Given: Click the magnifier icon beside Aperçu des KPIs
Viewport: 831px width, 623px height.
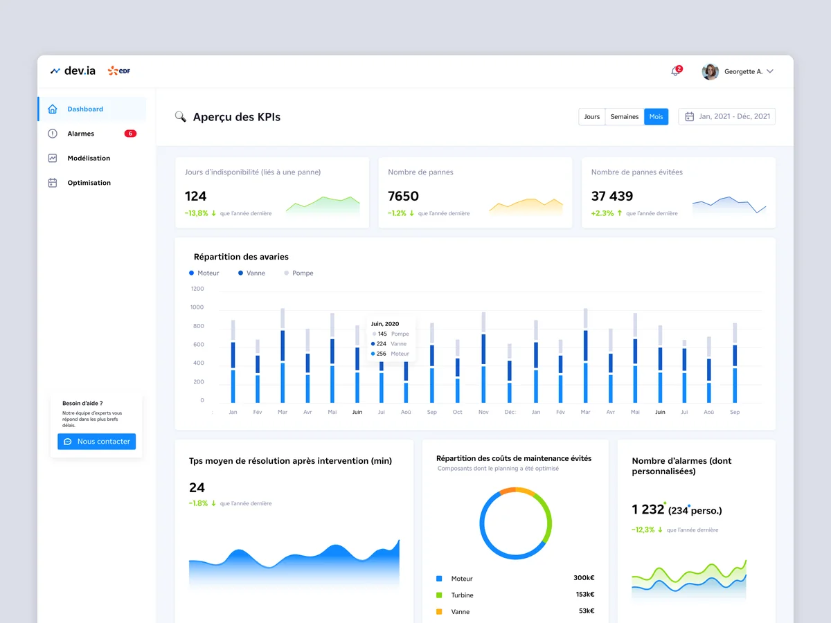Looking at the screenshot, I should 181,116.
